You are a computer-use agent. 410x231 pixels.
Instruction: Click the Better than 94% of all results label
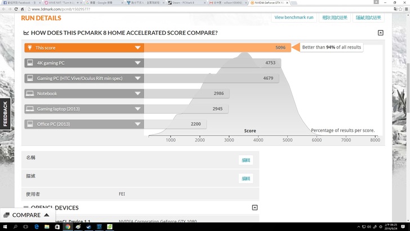(x=332, y=47)
